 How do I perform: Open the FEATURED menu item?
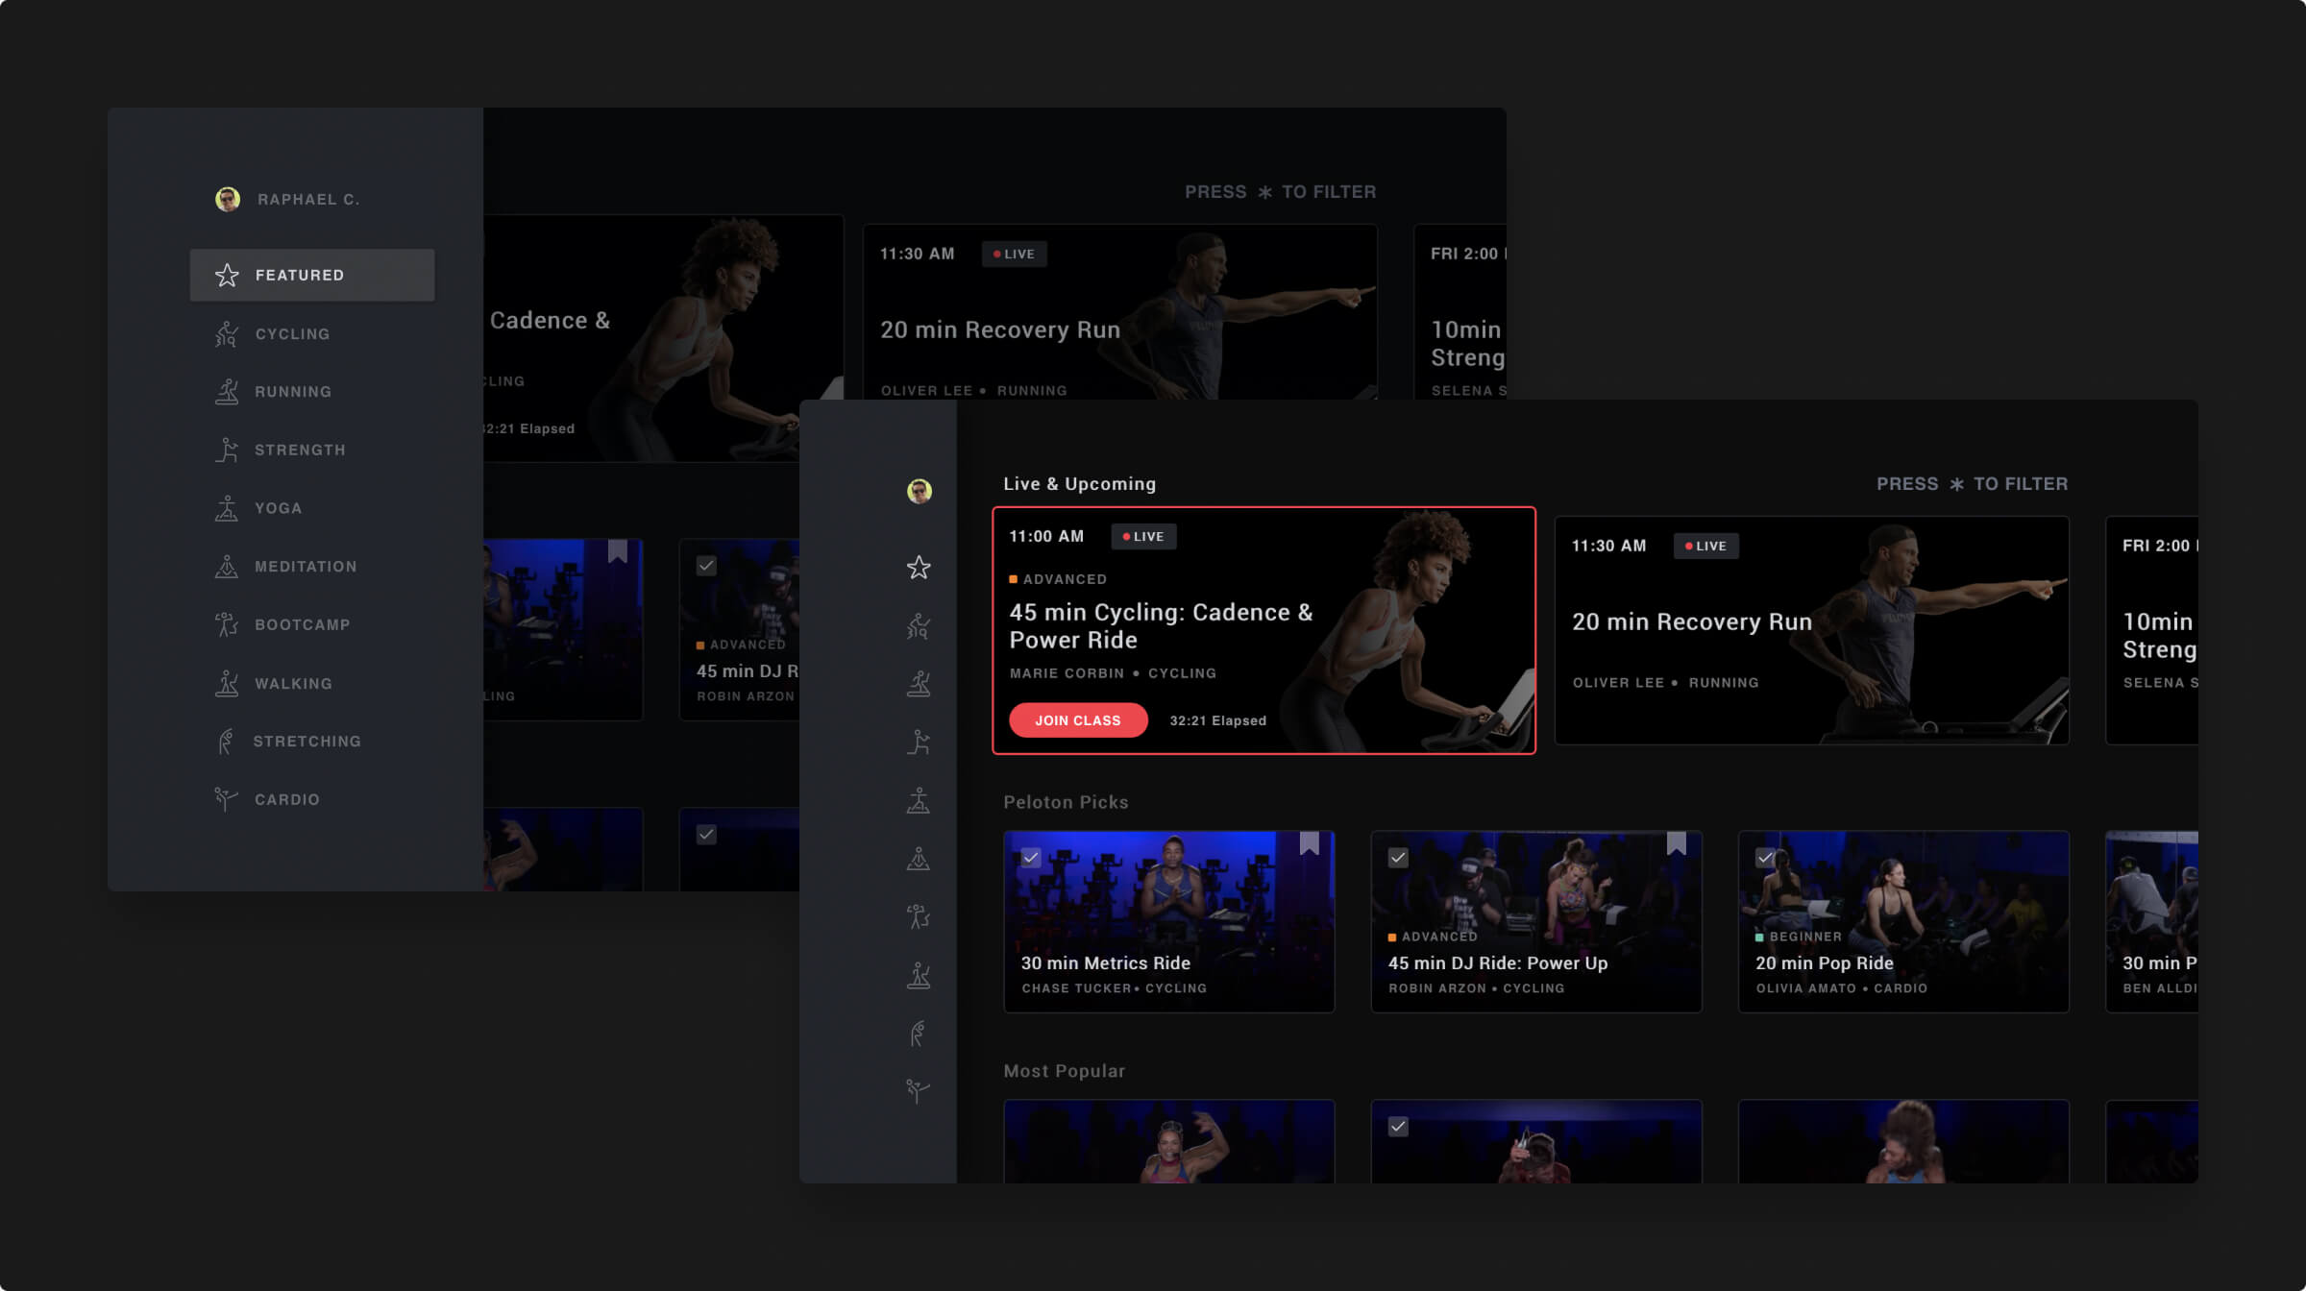pyautogui.click(x=299, y=275)
